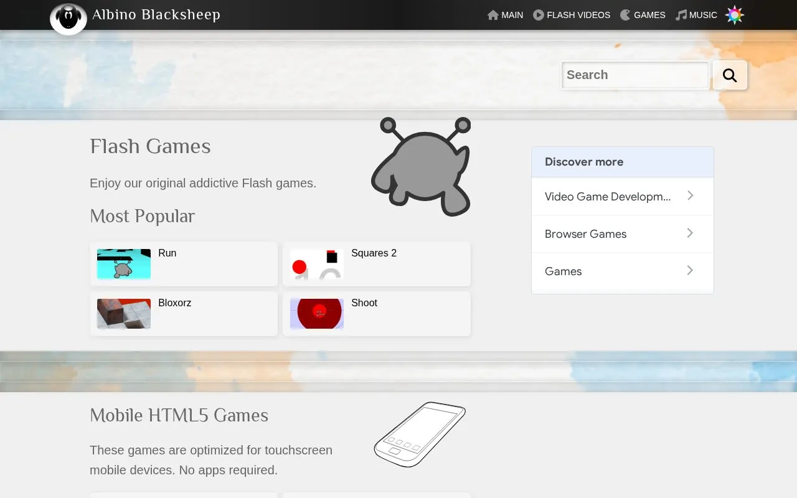Viewport: 797px width, 498px height.
Task: Expand the Video Game Development chevron
Action: (x=690, y=195)
